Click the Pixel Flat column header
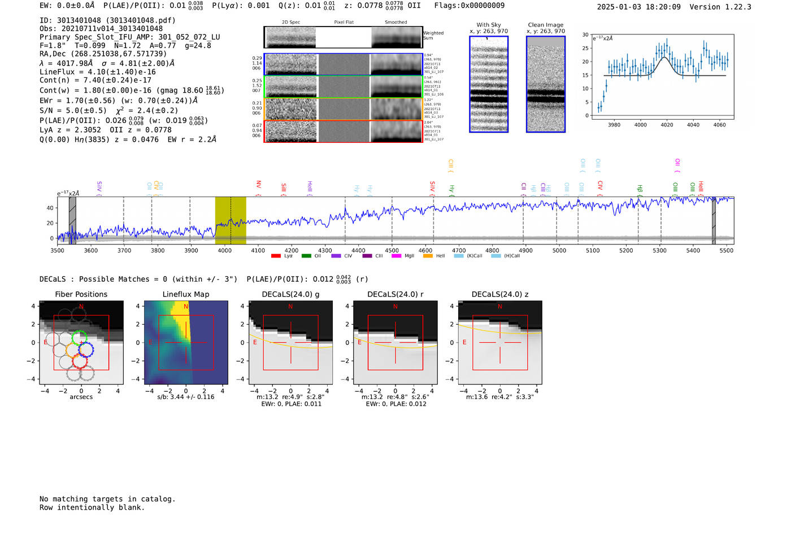Image resolution: width=791 pixels, height=538 pixels. coord(344,22)
